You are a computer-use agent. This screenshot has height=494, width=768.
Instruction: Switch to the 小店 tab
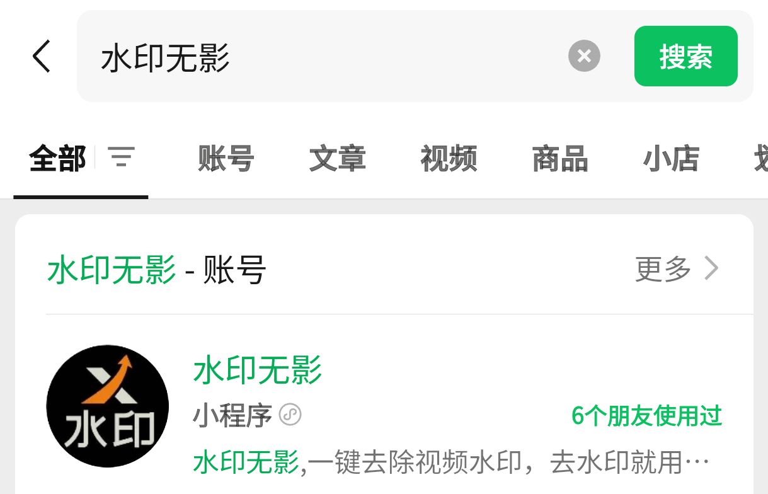(672, 158)
